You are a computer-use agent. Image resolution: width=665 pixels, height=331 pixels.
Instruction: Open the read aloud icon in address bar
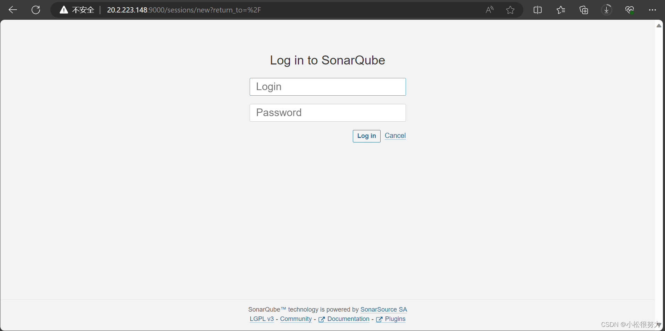(x=490, y=10)
